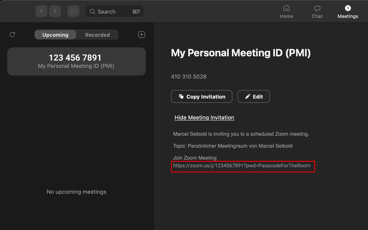Click the 'No upcoming meetings' label
The image size is (368, 230).
tap(76, 192)
